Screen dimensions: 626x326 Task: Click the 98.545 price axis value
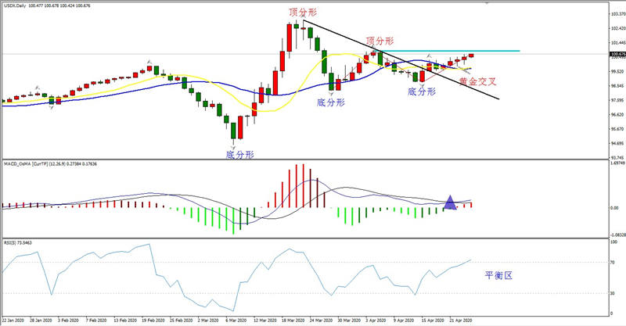(617, 86)
